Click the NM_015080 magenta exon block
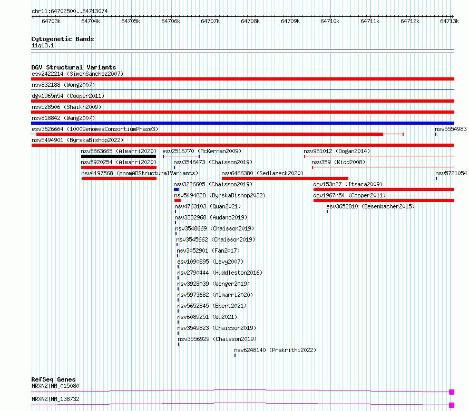This screenshot has width=469, height=411. (x=452, y=392)
